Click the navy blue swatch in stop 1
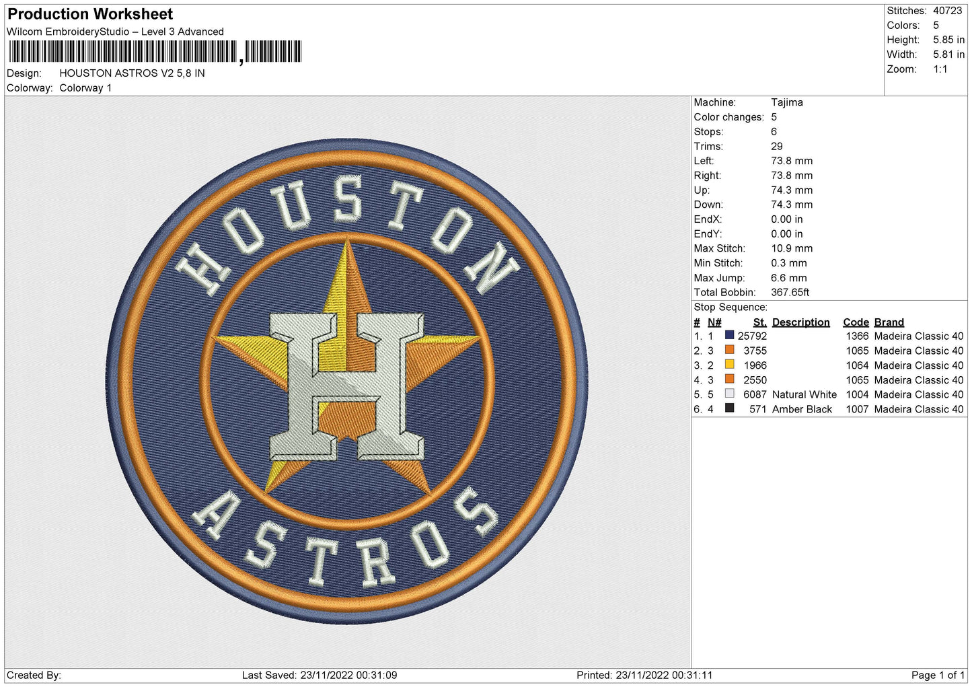This screenshot has height=687, width=972. pos(729,335)
